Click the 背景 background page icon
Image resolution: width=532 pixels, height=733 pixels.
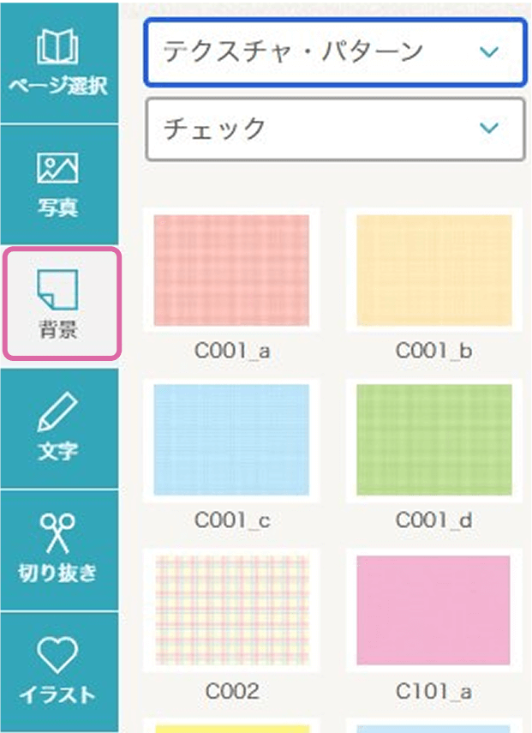click(x=58, y=290)
